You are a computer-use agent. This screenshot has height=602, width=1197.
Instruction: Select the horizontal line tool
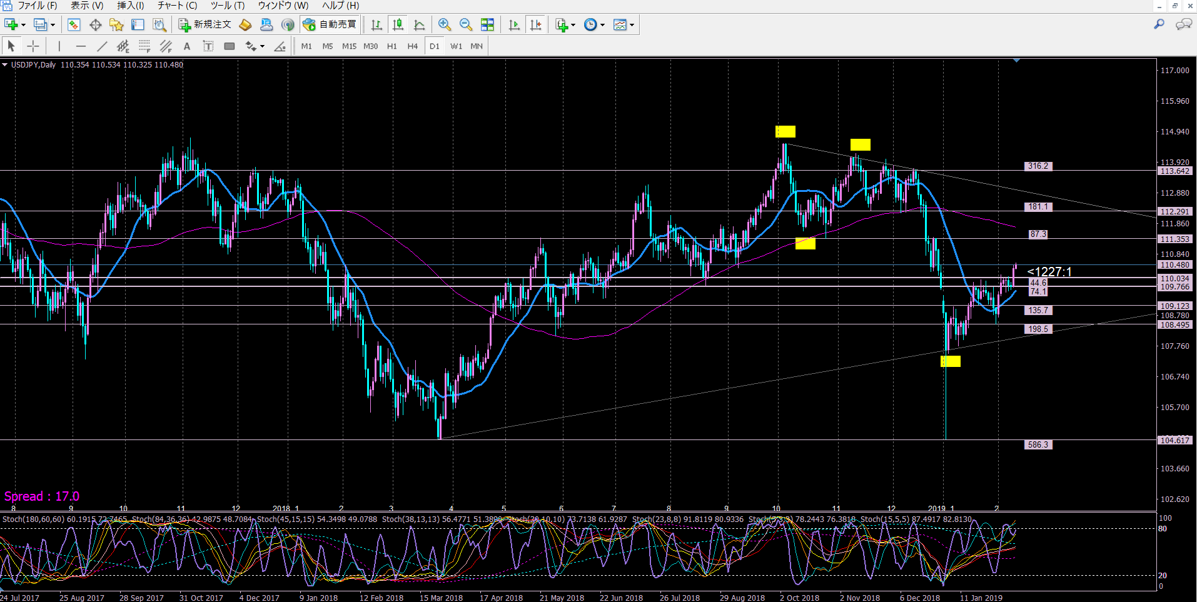click(81, 46)
